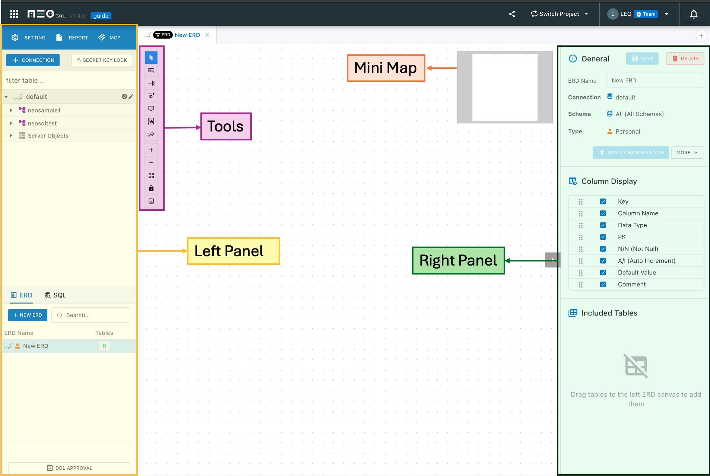
Task: Select the auto-arrange magic tool
Action: tap(151, 134)
